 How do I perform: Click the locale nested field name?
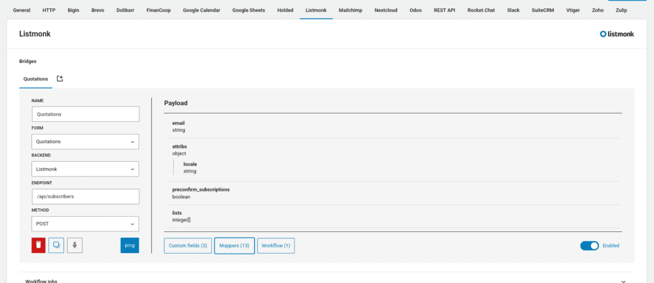click(190, 164)
